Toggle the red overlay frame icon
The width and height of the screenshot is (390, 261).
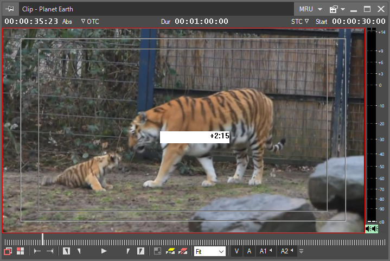pos(8,251)
